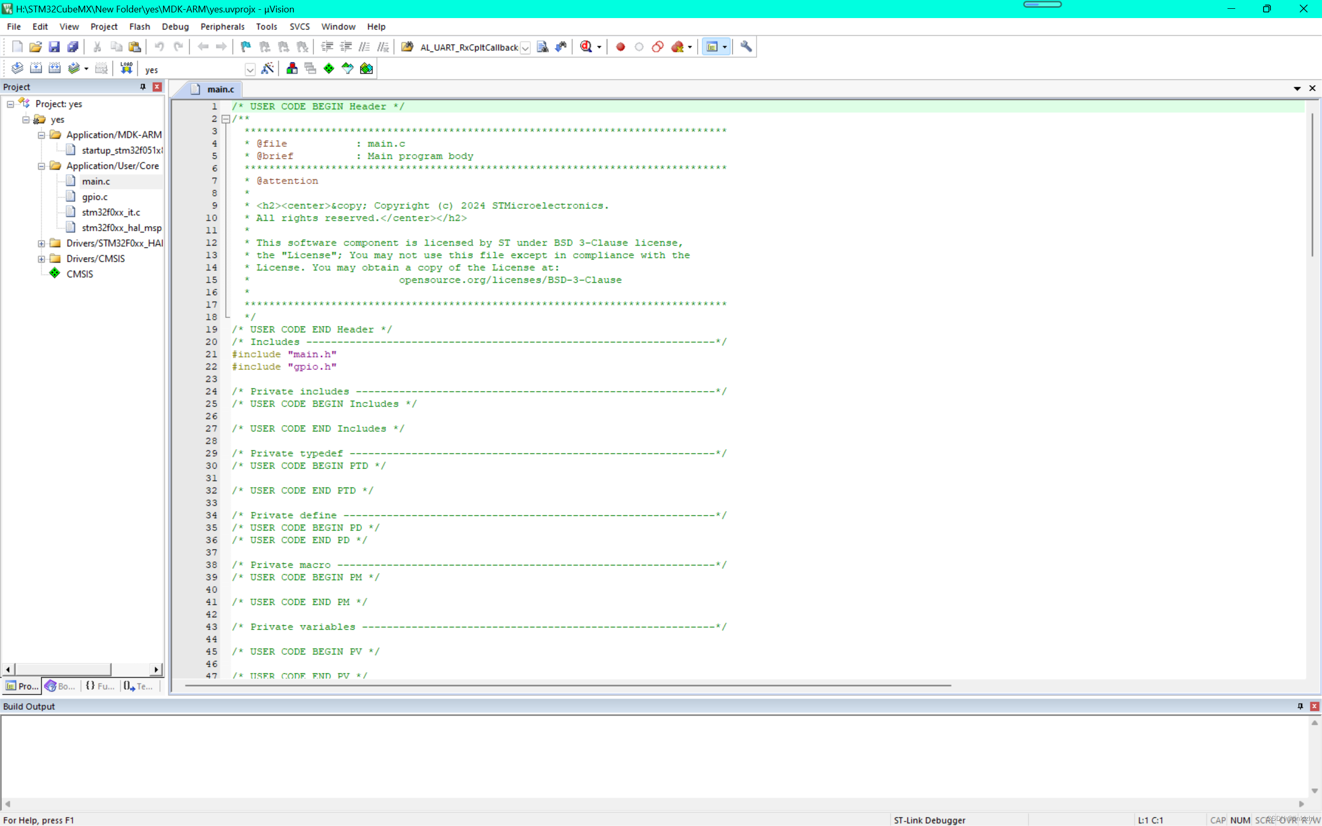Screen dimensions: 1322x826
Task: Switch to the Functions panel tab
Action: [x=101, y=686]
